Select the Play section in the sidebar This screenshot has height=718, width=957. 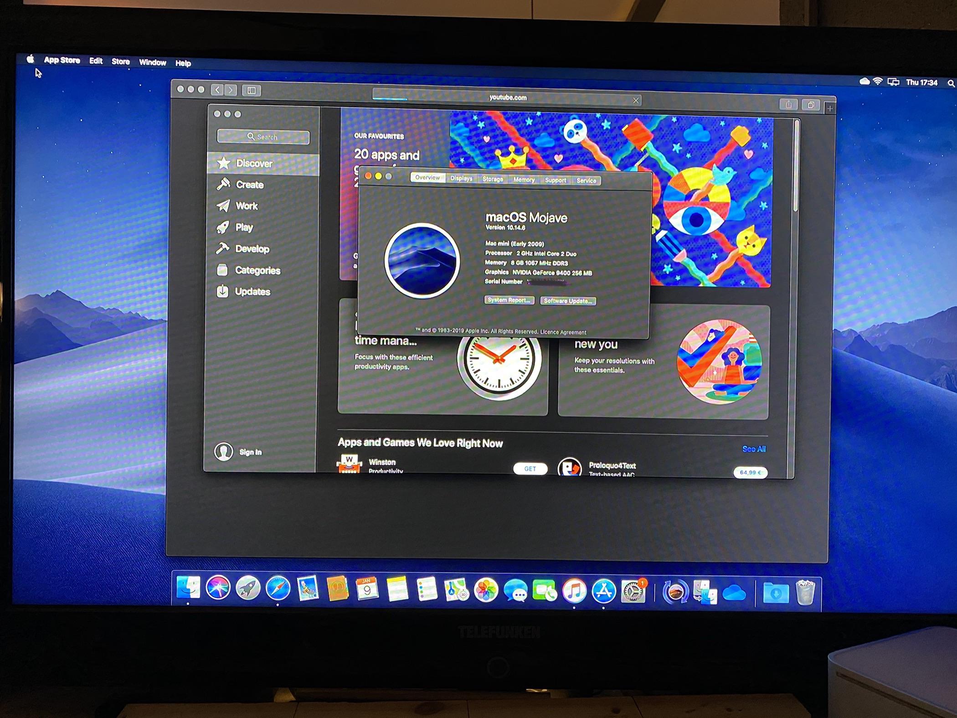point(244,227)
